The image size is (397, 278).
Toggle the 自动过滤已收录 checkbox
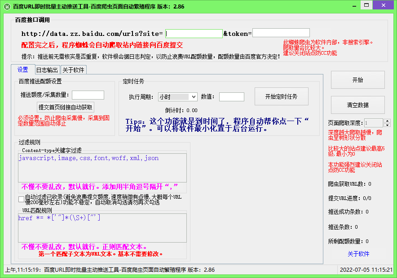click(21, 200)
